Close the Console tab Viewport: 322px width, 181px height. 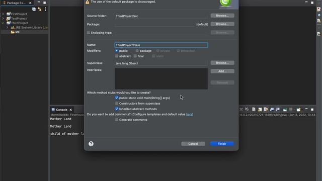[x=70, y=110]
